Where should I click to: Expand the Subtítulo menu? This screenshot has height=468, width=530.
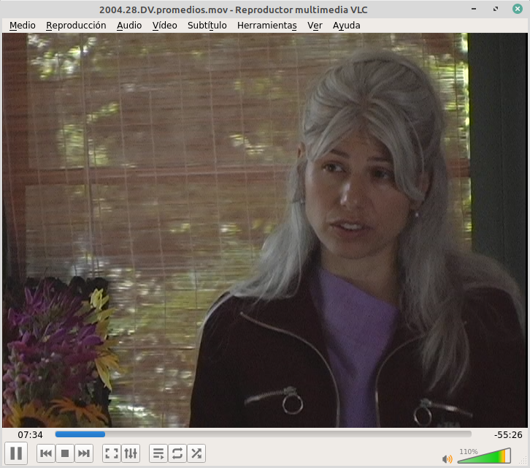click(207, 25)
